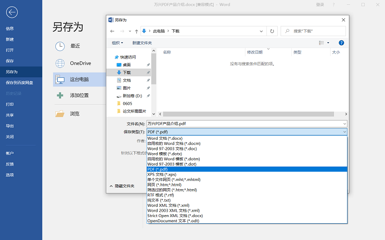Viewport: 385px width, 240px height.
Task: Choose XPS document (*.xps) format
Action: point(247,174)
